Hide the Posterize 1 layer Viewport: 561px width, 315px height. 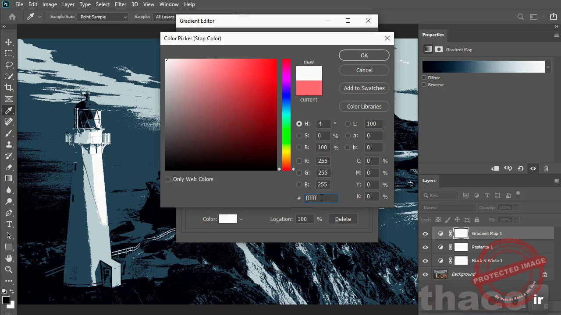pyautogui.click(x=425, y=247)
